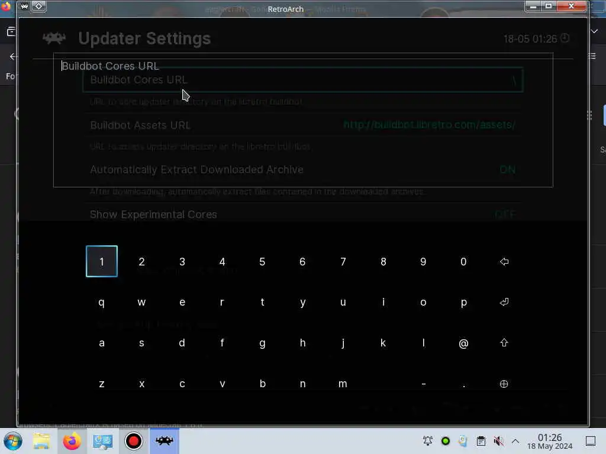This screenshot has width=606, height=454.
Task: Click the 2 key on the keyboard
Action: pos(142,261)
